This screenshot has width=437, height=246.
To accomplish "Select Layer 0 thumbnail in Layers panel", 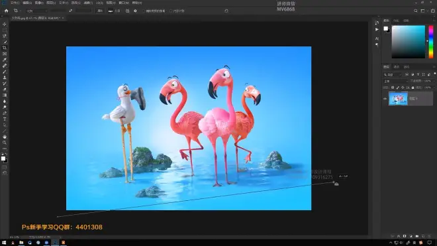I will 398,99.
